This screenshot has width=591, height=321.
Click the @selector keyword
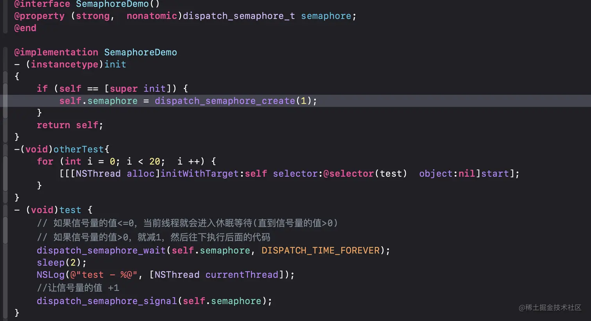pos(348,174)
